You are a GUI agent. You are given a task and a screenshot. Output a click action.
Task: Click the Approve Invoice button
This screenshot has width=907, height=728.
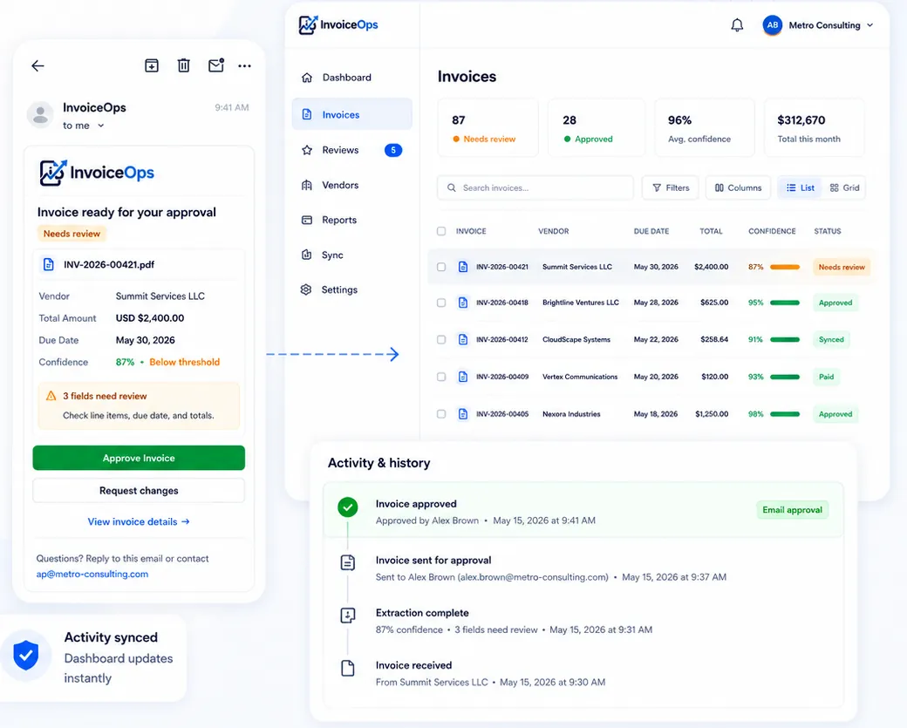(139, 458)
